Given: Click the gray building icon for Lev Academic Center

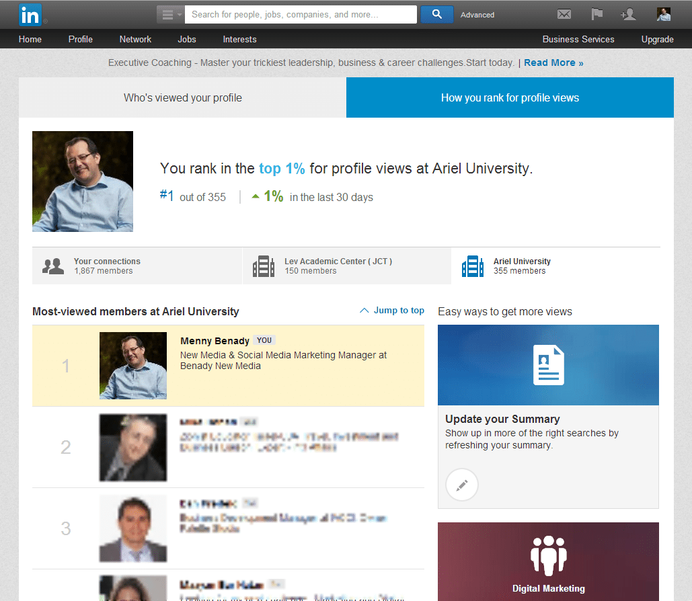Looking at the screenshot, I should [x=264, y=266].
